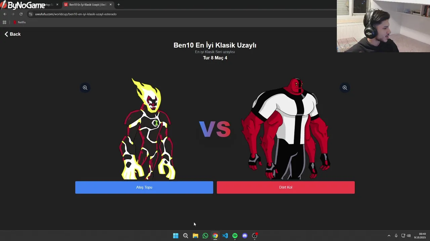Vote for Dört Kol red button
This screenshot has height=241, width=430.
click(x=286, y=187)
